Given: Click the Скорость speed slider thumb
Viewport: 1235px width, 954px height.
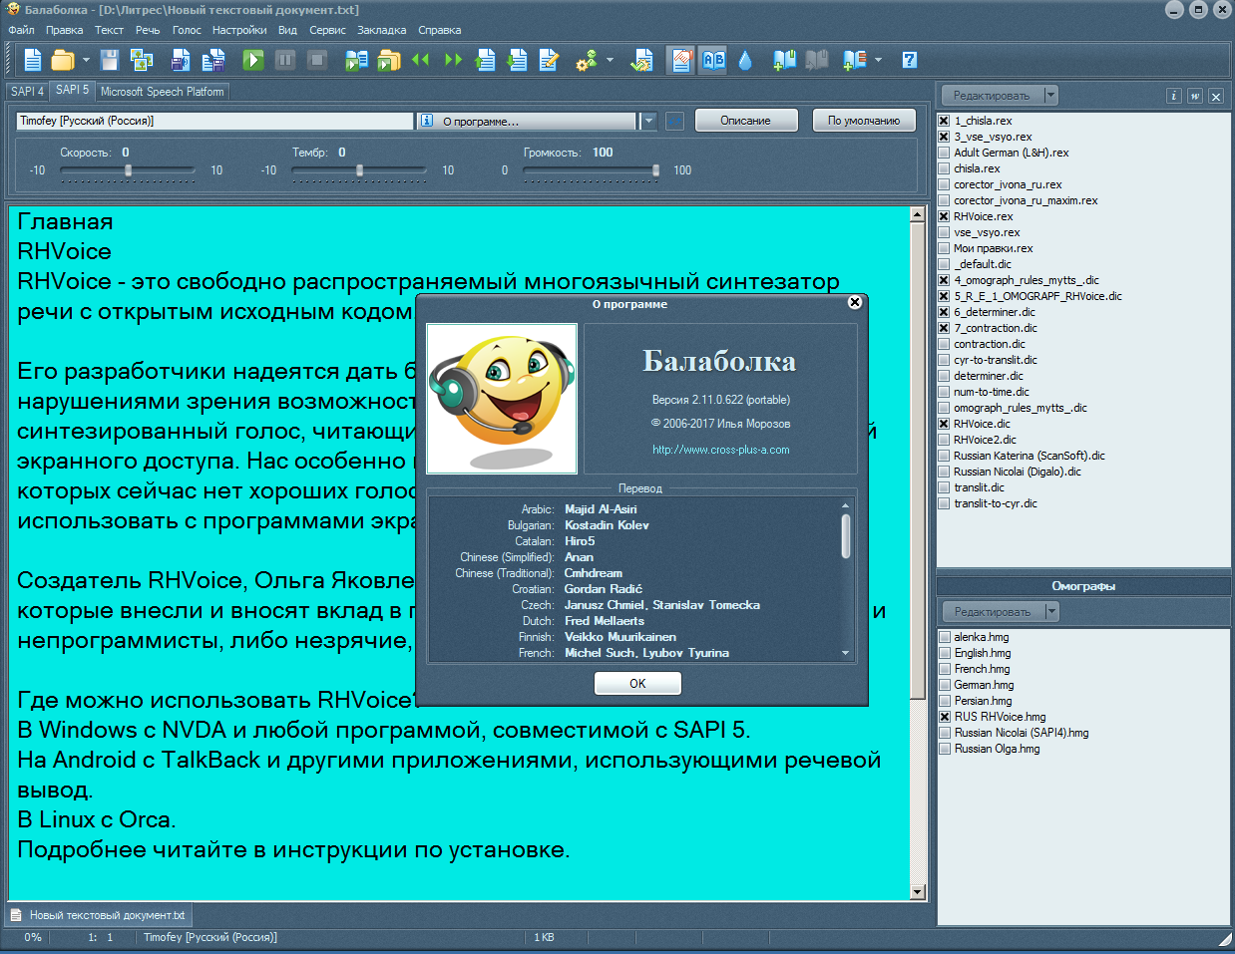Looking at the screenshot, I should click(128, 170).
